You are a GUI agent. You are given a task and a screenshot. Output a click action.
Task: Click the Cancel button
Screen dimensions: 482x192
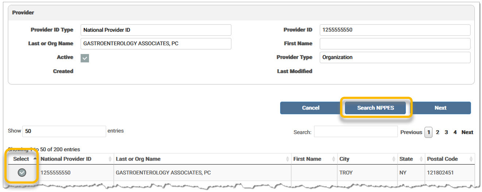pyautogui.click(x=311, y=108)
